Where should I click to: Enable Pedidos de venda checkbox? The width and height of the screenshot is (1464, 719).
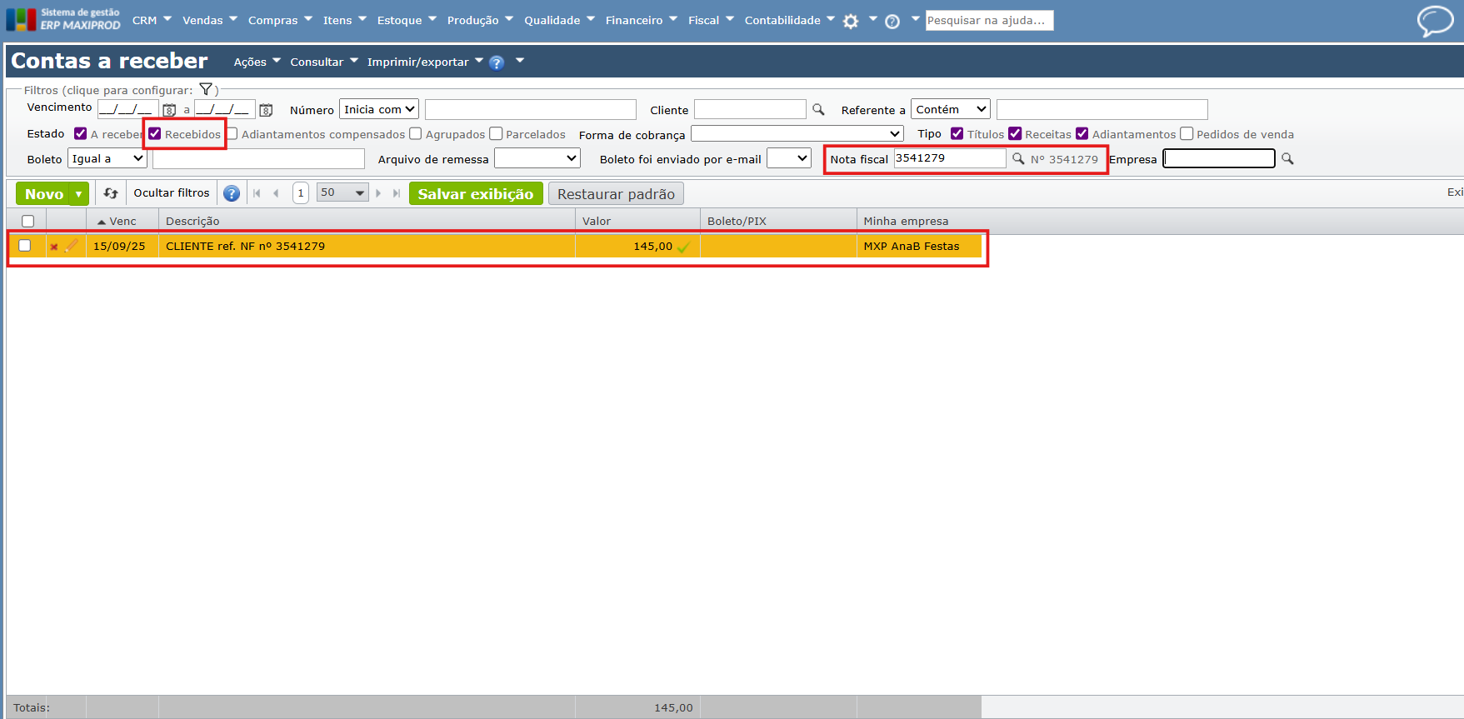pyautogui.click(x=1187, y=133)
